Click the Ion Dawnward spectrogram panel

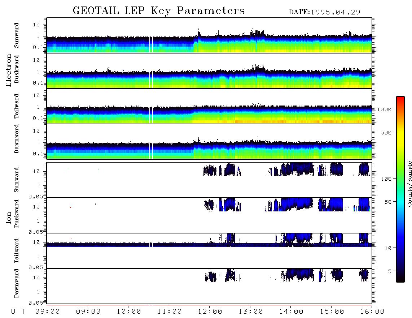209,286
